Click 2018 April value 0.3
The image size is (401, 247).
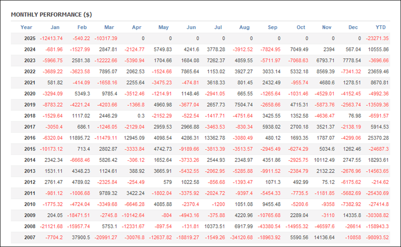[141, 116]
